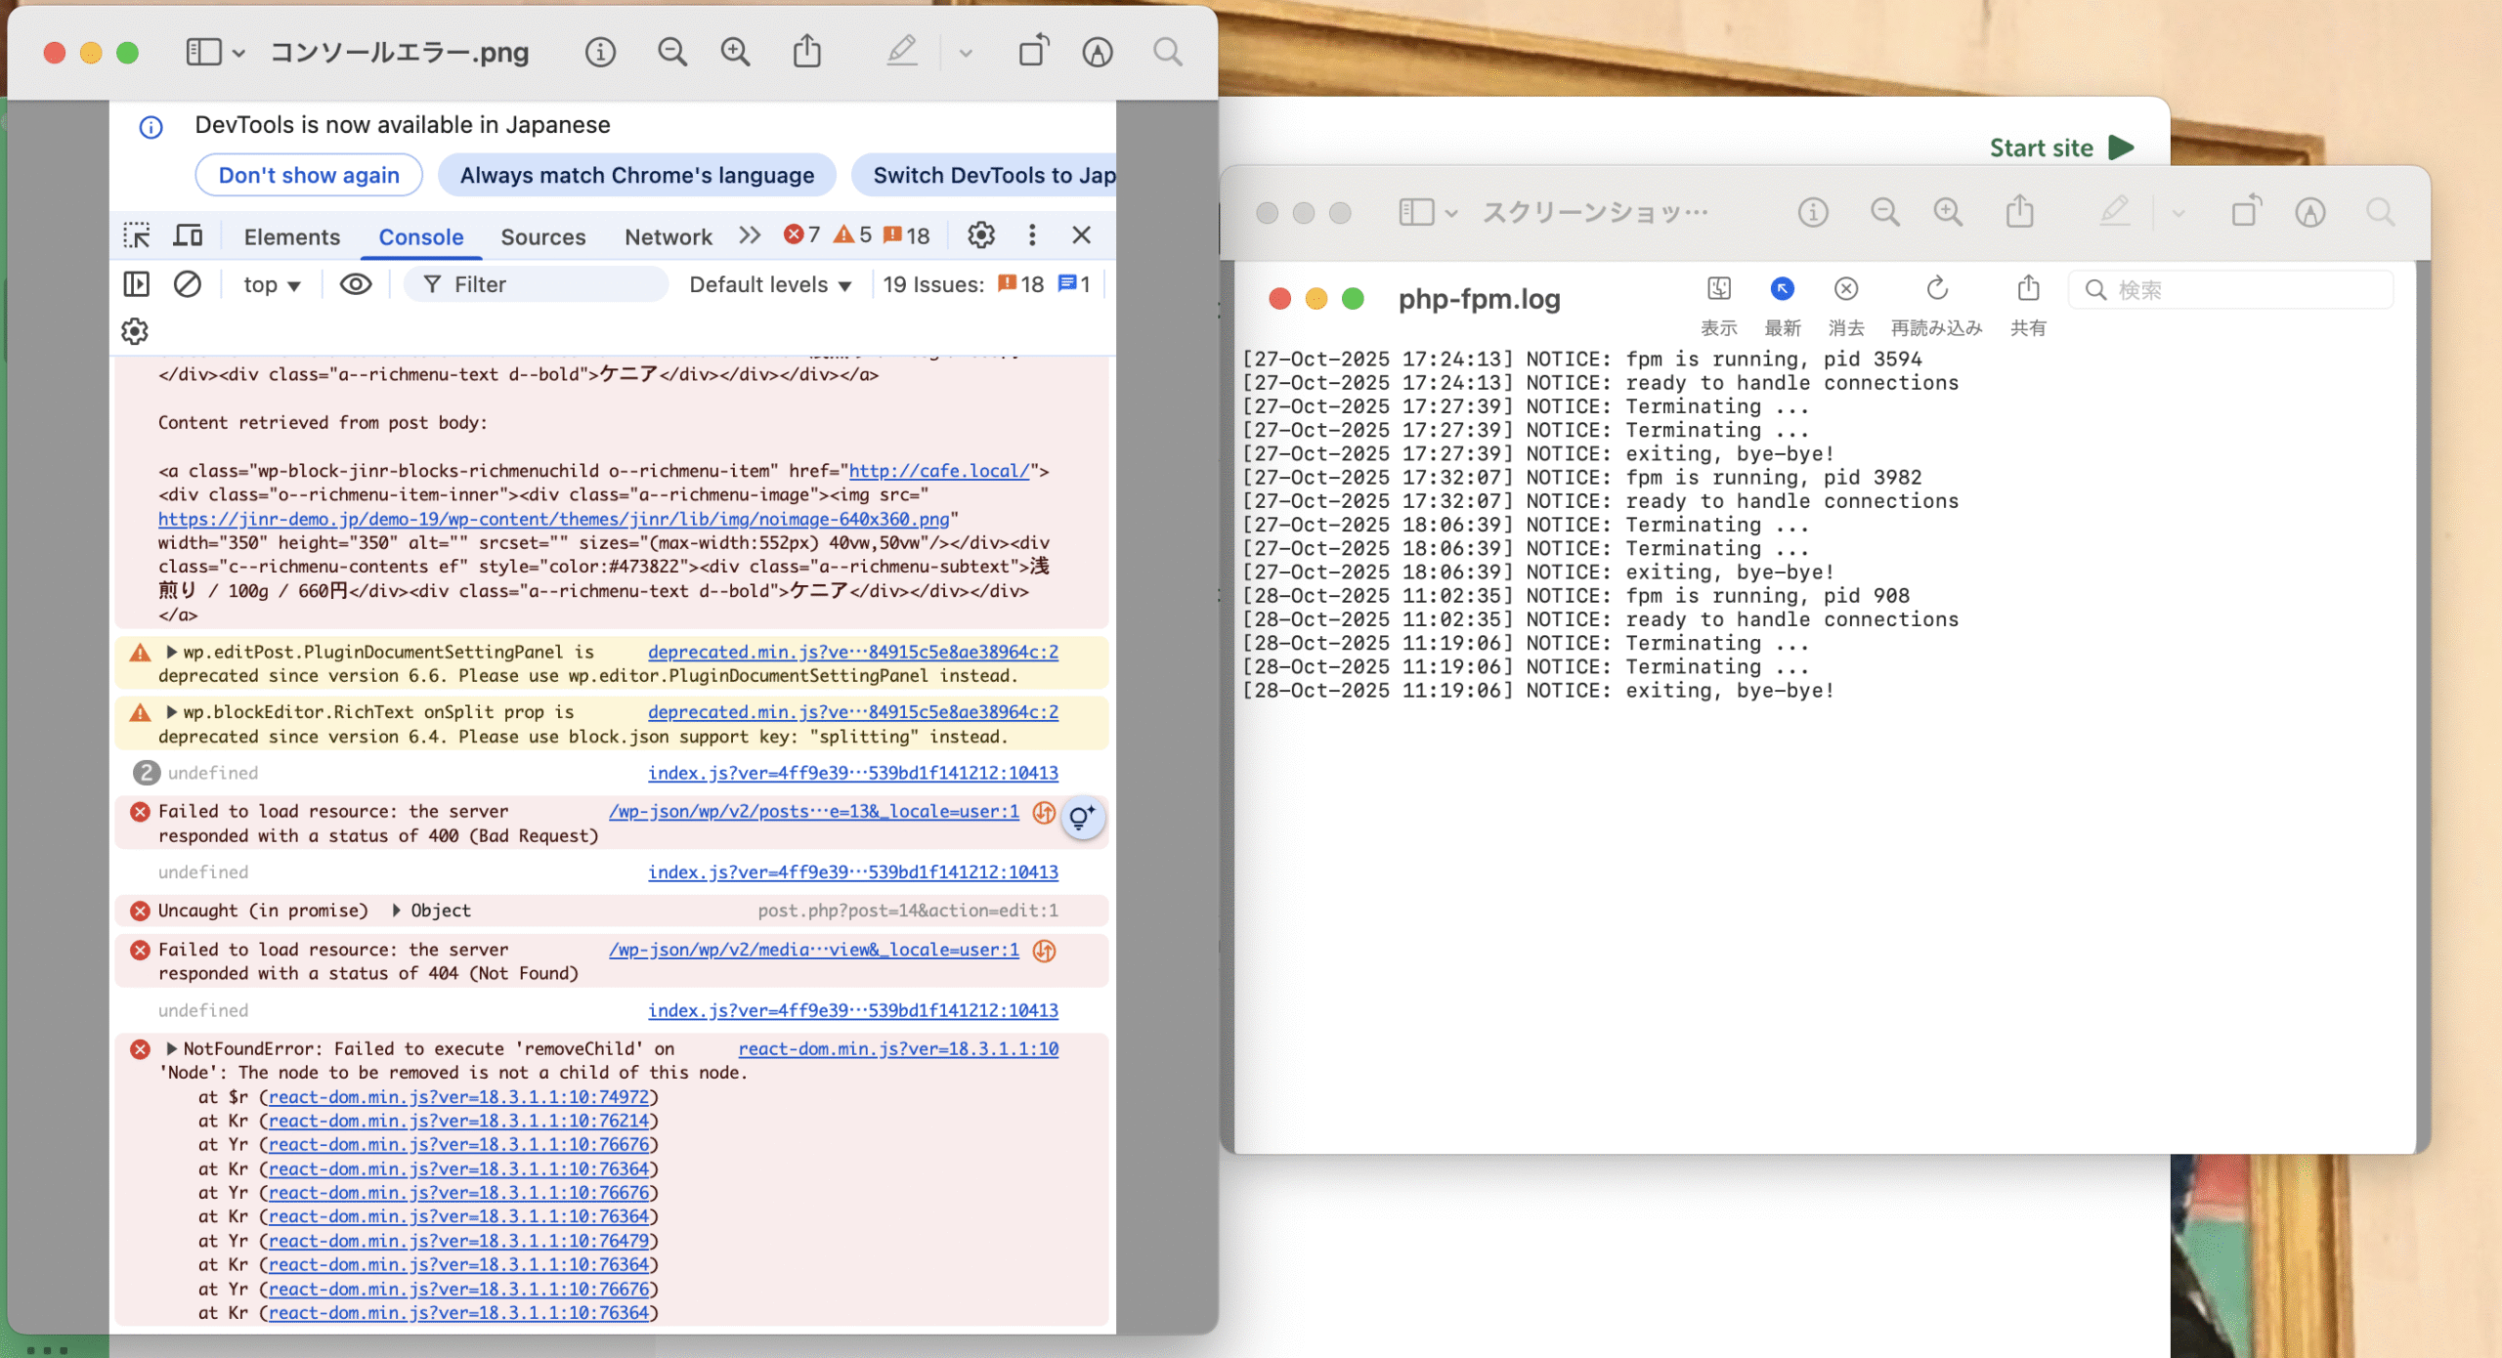2502x1358 pixels.
Task: Click the rotate icon in Preview toolbar
Action: [x=1033, y=52]
